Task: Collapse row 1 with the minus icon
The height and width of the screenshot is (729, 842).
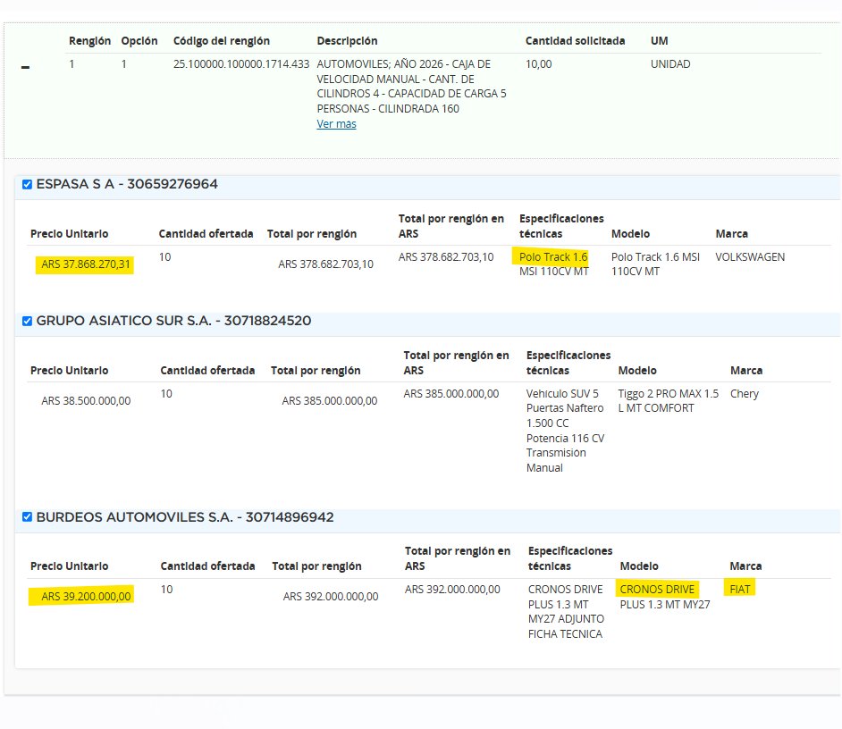Action: point(25,67)
